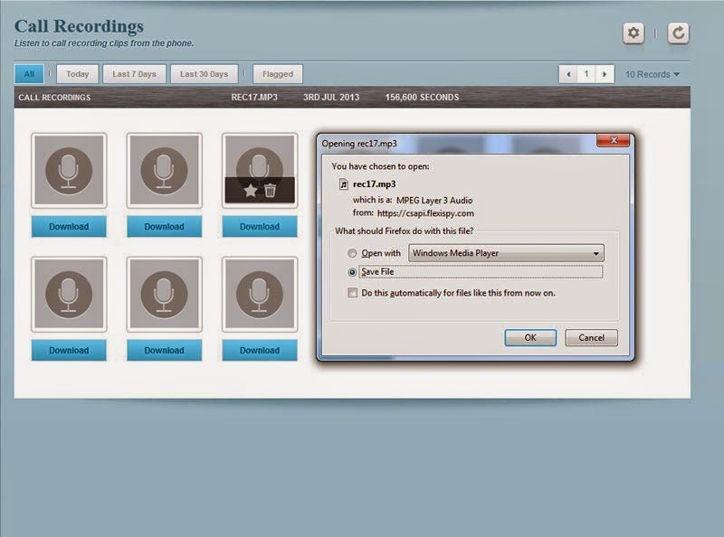Download the third recording in bottom row
Screen dimensions: 724x537
(260, 350)
